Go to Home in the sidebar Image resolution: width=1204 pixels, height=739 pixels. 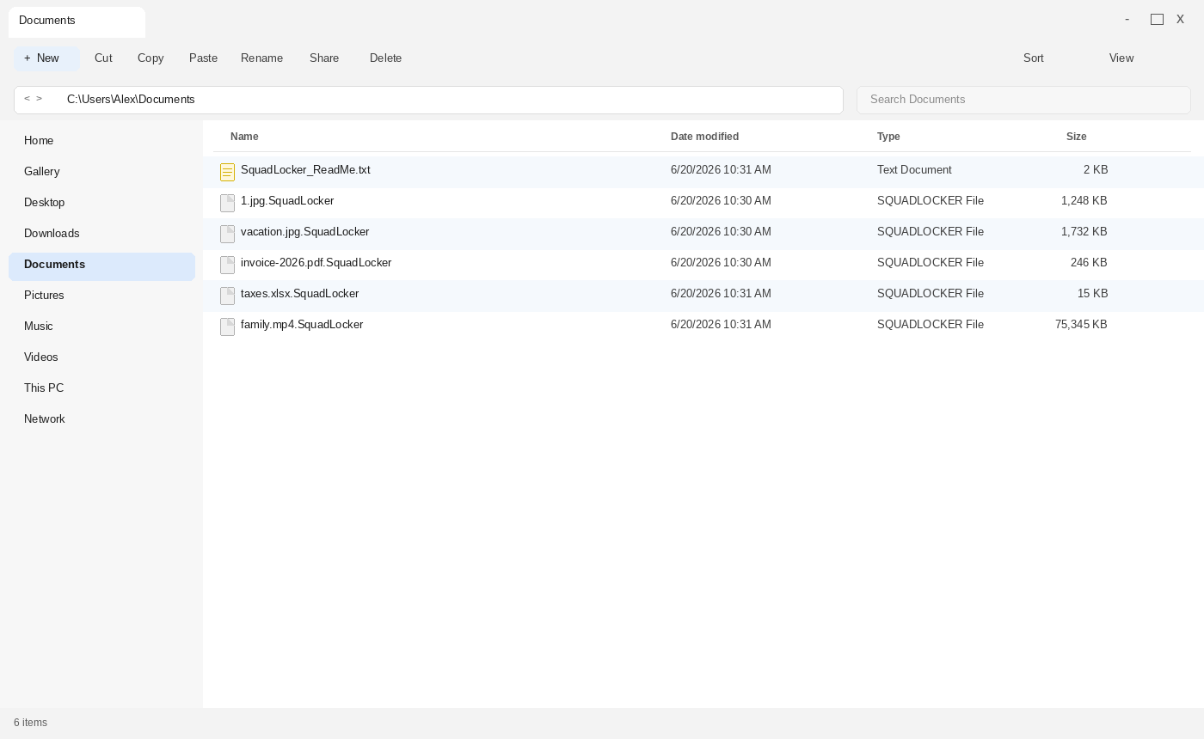(101, 141)
